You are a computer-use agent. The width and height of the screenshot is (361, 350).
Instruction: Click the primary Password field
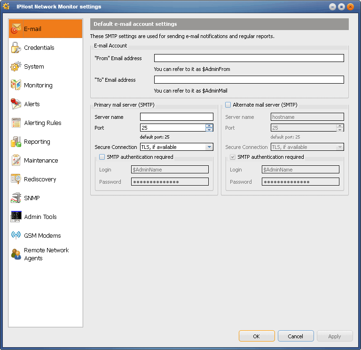coord(170,181)
